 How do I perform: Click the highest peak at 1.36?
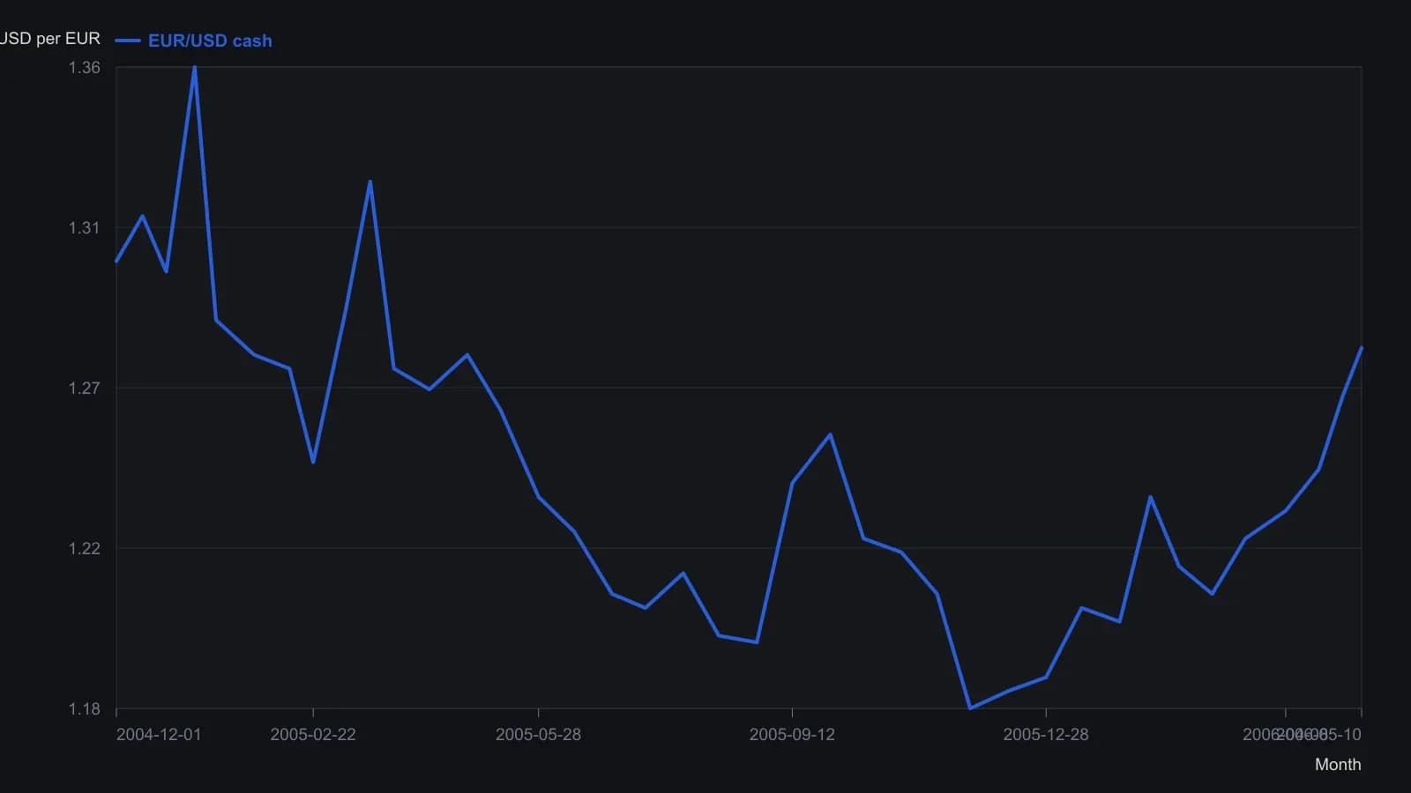pyautogui.click(x=195, y=68)
